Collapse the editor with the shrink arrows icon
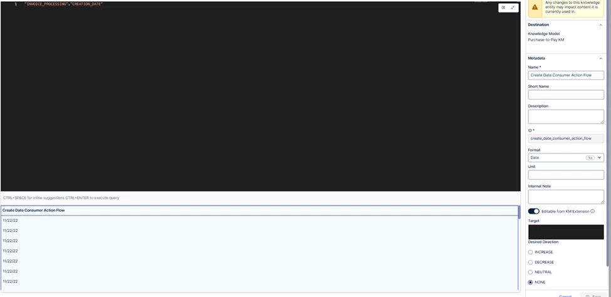Screen dimensions: 611x297 point(513,8)
